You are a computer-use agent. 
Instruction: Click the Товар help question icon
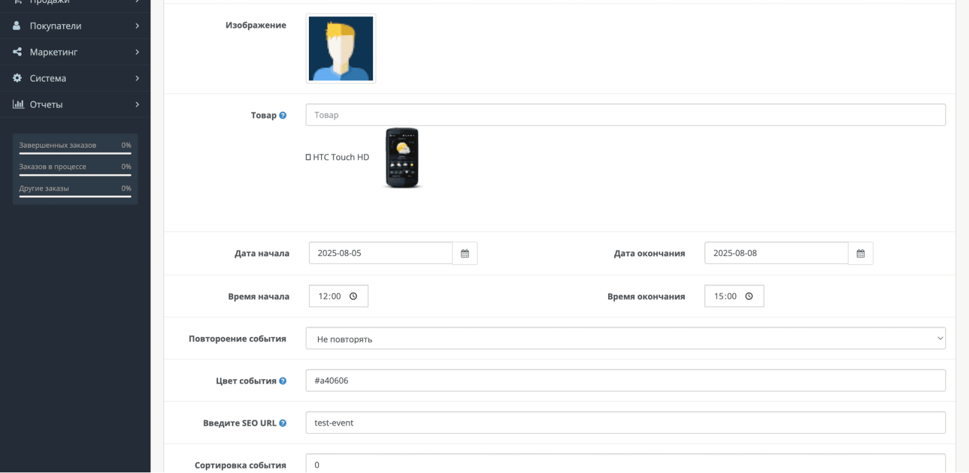pyautogui.click(x=283, y=116)
